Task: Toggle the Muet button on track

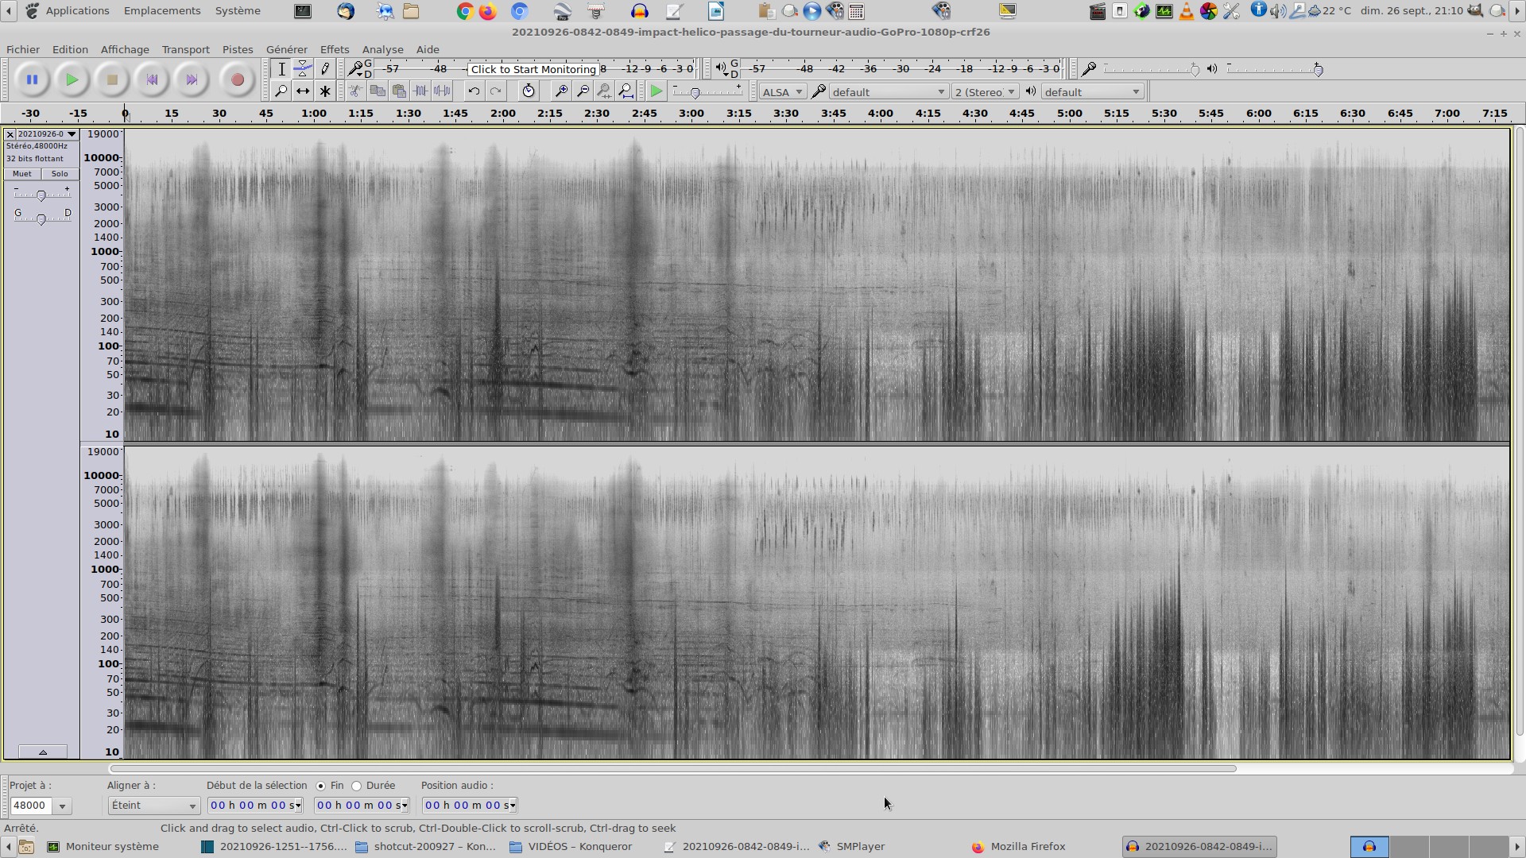Action: 22,174
